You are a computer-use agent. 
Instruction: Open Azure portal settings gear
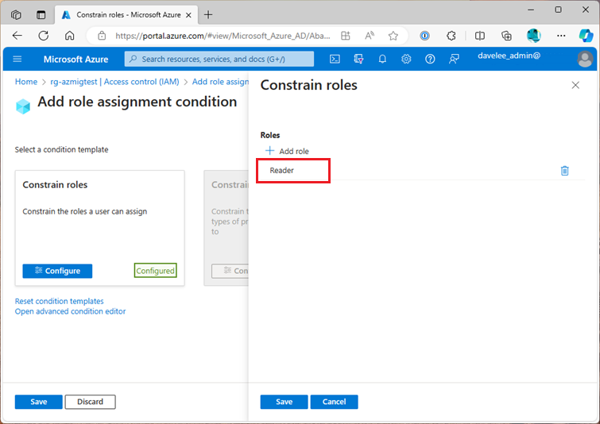[x=406, y=59]
